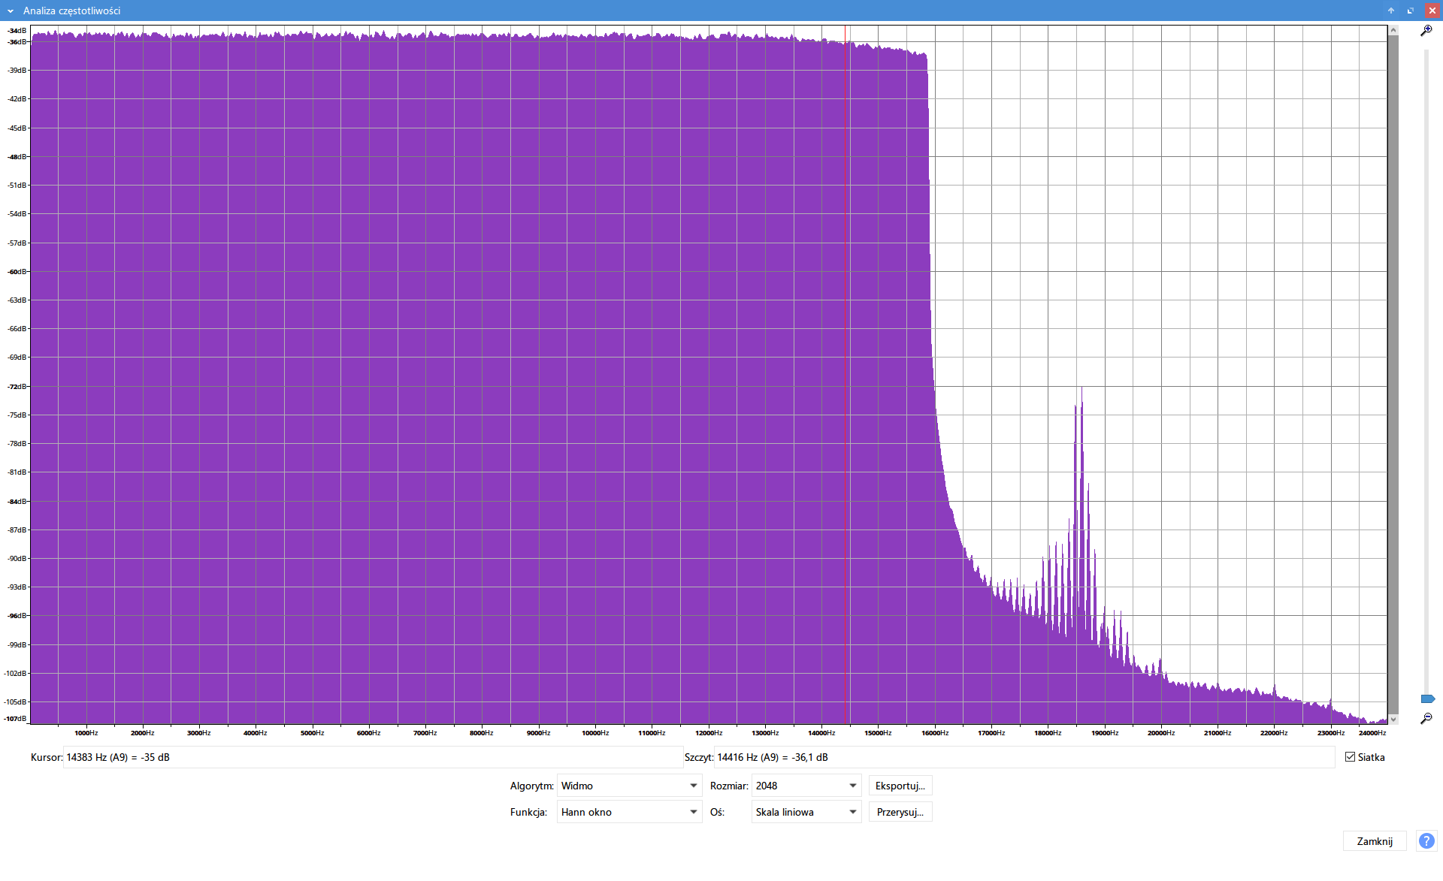Expand the Funkcja dropdown with Hann okno
This screenshot has width=1443, height=881.
[x=629, y=812]
